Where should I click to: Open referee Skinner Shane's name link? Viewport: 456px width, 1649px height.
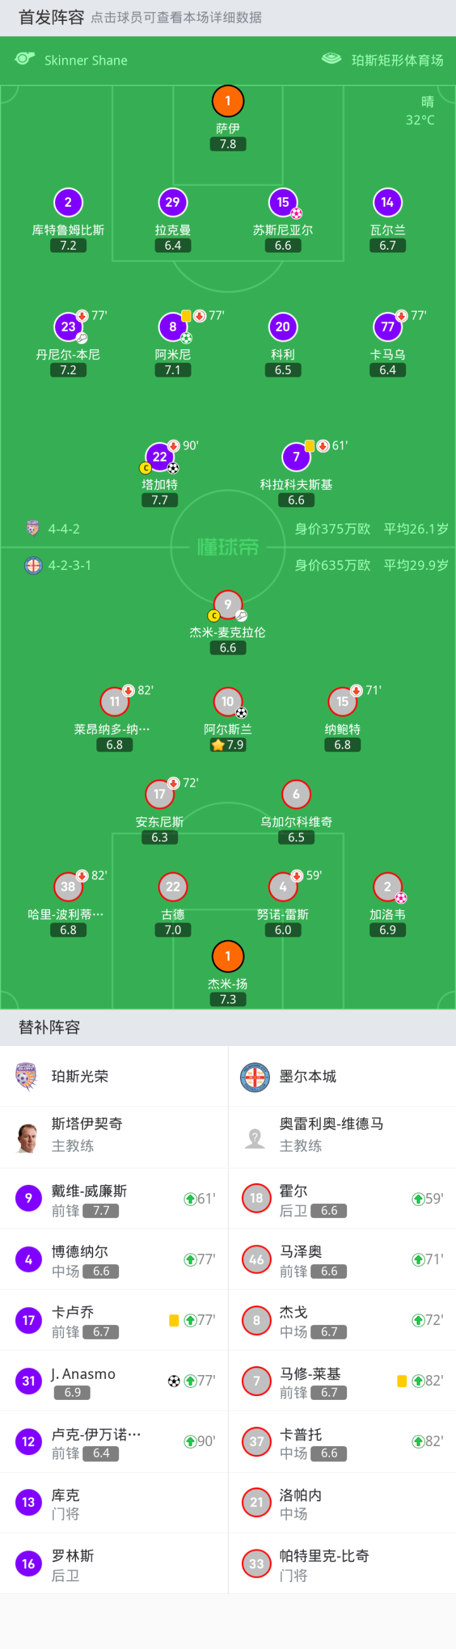point(85,60)
